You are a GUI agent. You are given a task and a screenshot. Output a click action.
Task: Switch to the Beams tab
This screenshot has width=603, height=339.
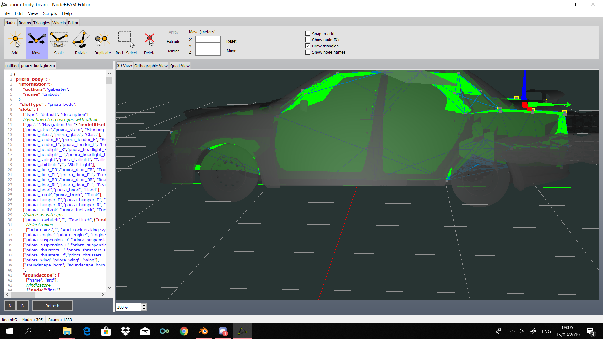pos(24,23)
